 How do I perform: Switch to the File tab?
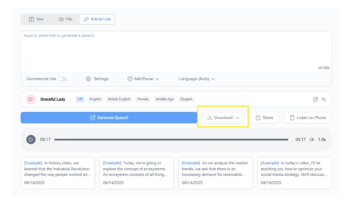point(65,19)
